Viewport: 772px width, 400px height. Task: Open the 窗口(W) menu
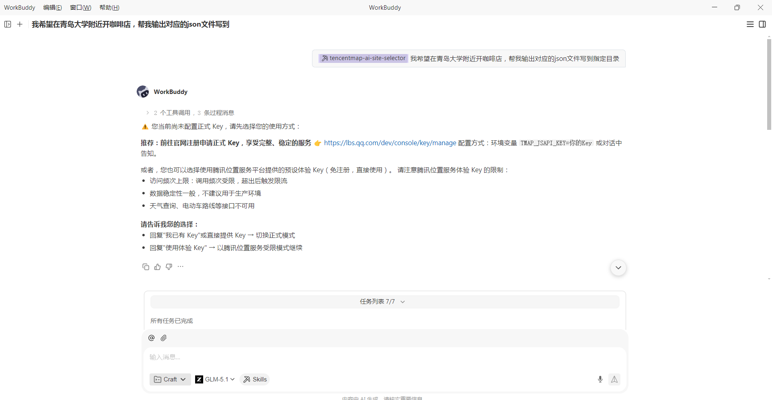click(81, 8)
